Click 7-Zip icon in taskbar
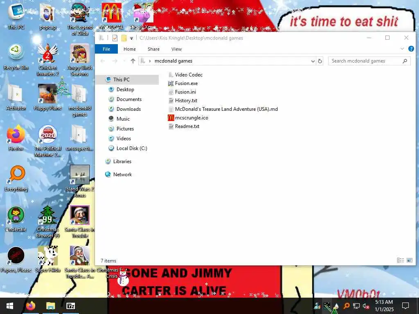Viewport: 419px width, 314px height. (70, 306)
